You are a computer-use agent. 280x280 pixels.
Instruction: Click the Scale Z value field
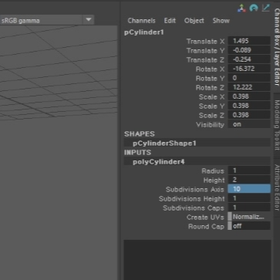coord(249,115)
